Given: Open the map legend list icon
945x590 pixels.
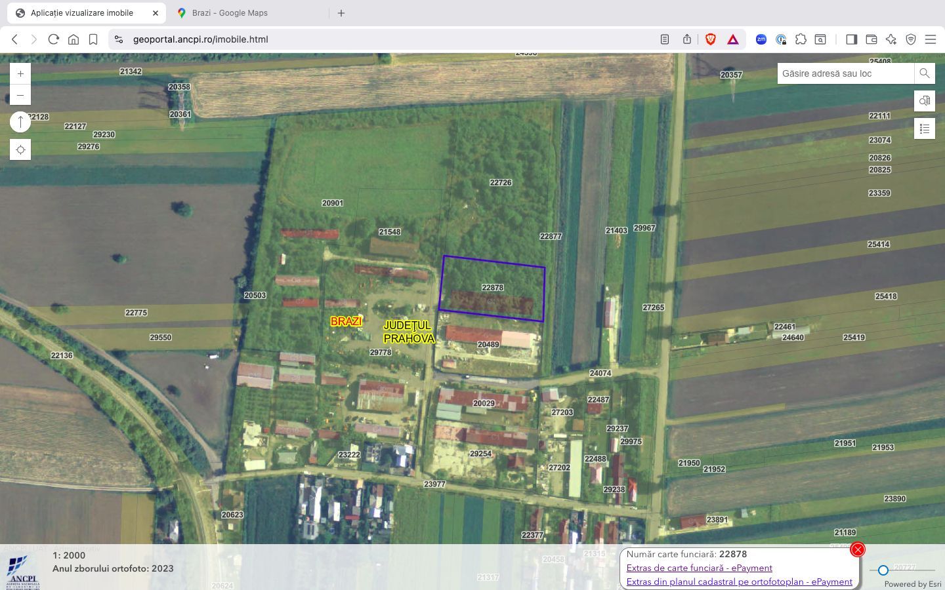Looking at the screenshot, I should coord(924,128).
